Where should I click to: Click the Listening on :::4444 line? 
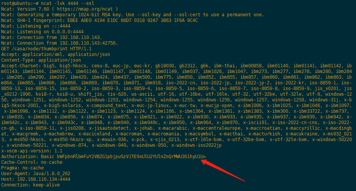[36, 26]
